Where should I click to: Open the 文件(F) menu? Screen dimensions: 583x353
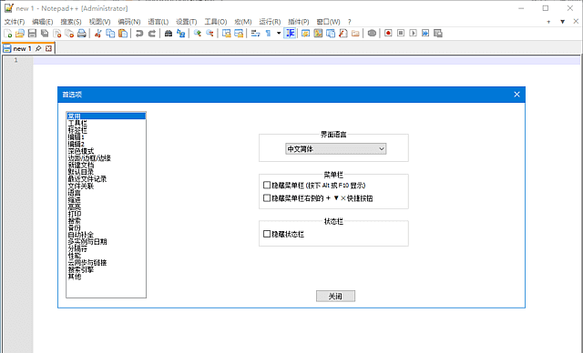click(15, 22)
